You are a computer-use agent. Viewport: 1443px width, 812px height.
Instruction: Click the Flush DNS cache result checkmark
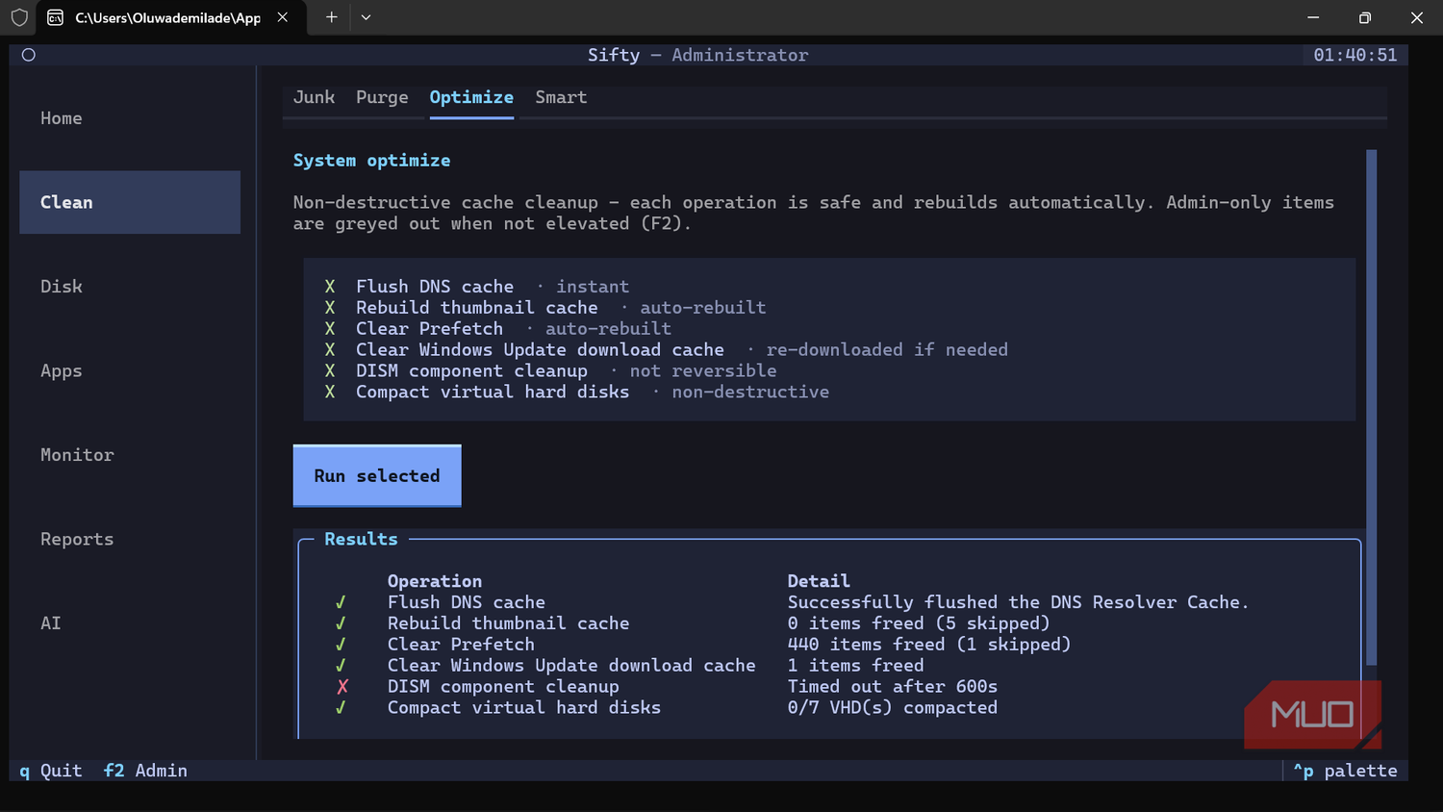[341, 602]
